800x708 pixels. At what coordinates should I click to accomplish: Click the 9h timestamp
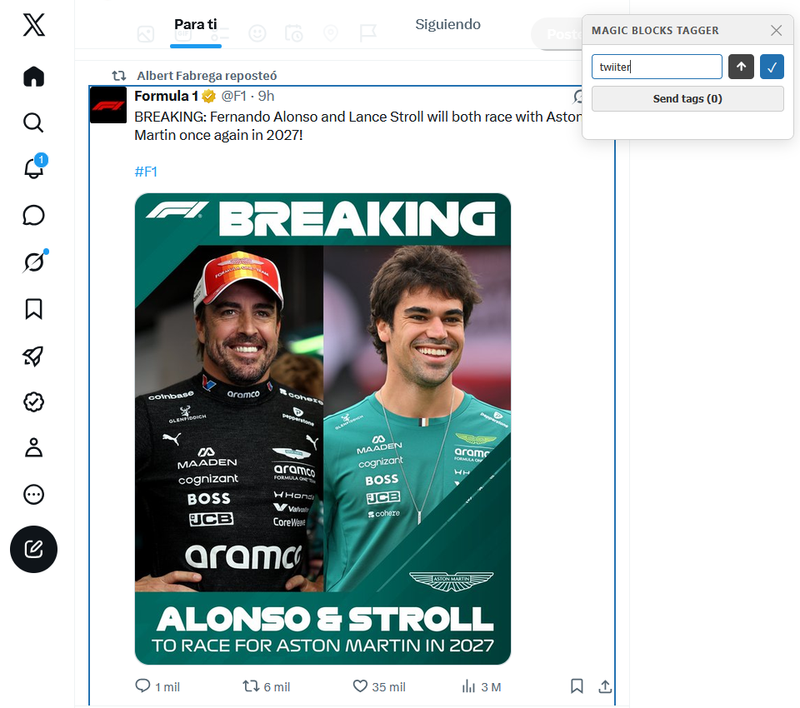[267, 96]
